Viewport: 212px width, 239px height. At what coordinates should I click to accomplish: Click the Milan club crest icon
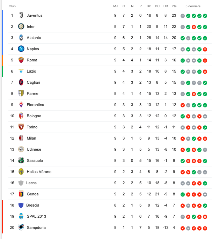click(x=21, y=138)
